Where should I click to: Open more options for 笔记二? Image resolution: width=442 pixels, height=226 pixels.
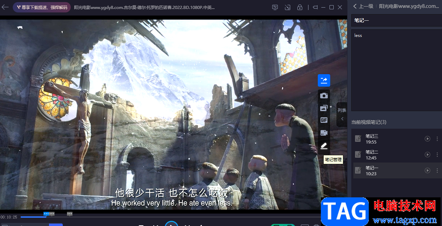(x=437, y=155)
